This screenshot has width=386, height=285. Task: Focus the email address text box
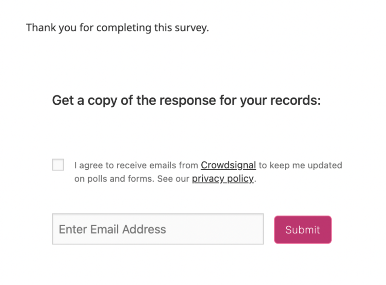[158, 229]
